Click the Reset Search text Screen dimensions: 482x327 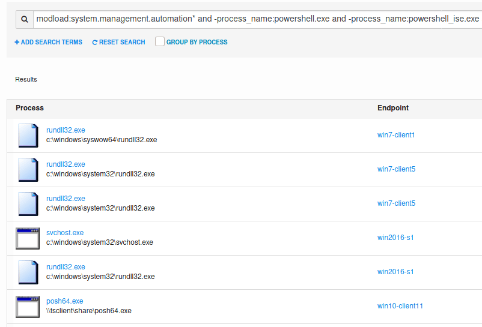(122, 43)
